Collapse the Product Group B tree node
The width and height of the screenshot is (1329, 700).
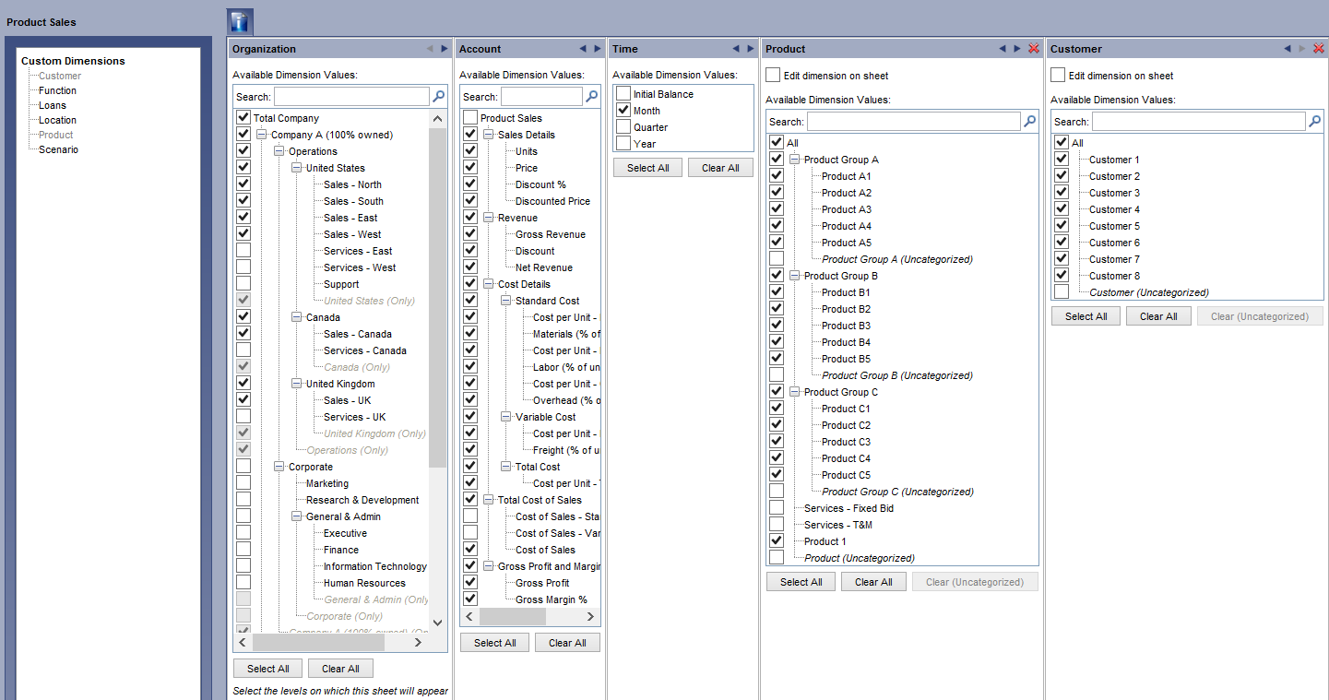pos(794,276)
